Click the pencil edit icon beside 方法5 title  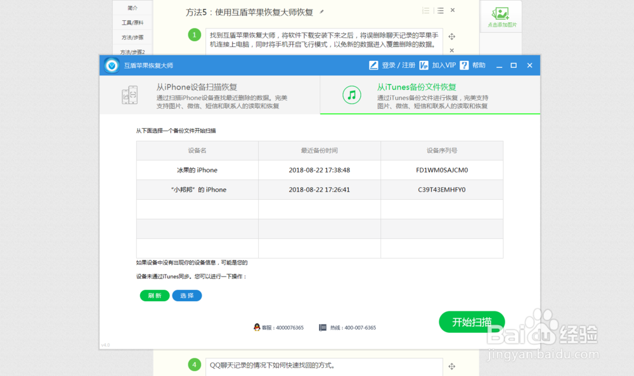(322, 11)
